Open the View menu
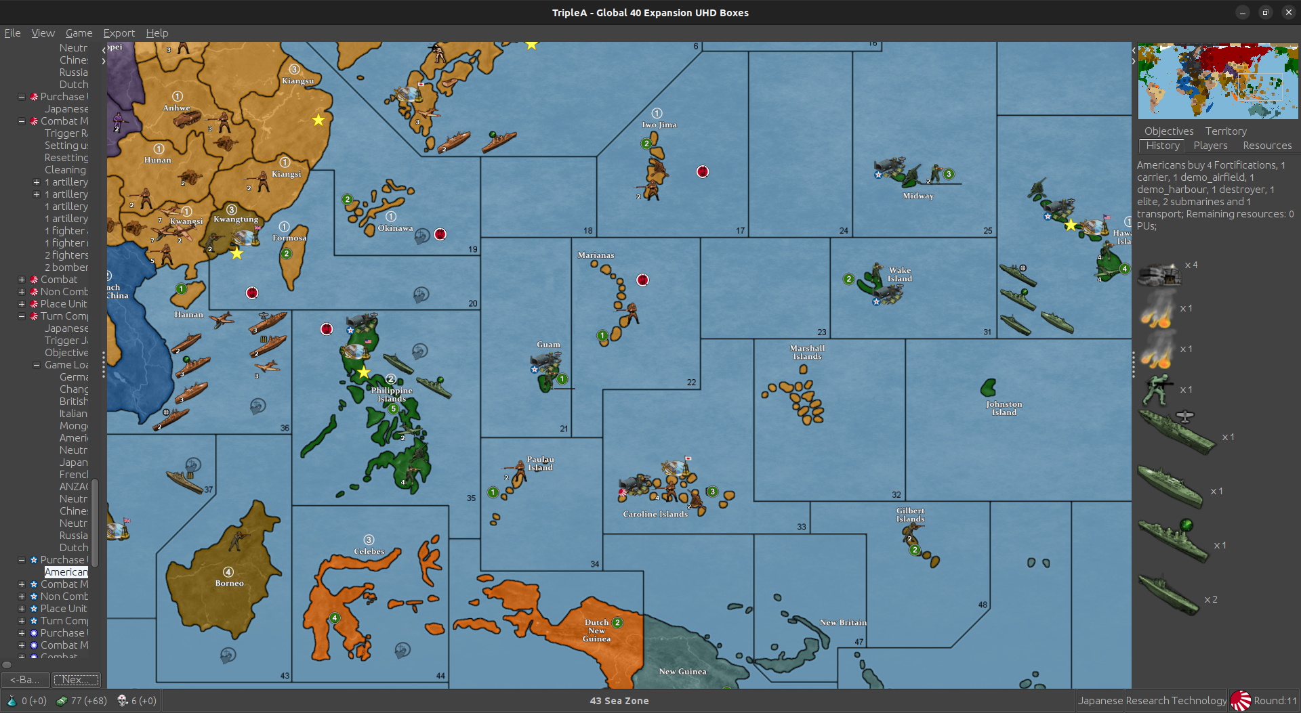The width and height of the screenshot is (1301, 713). [x=43, y=33]
